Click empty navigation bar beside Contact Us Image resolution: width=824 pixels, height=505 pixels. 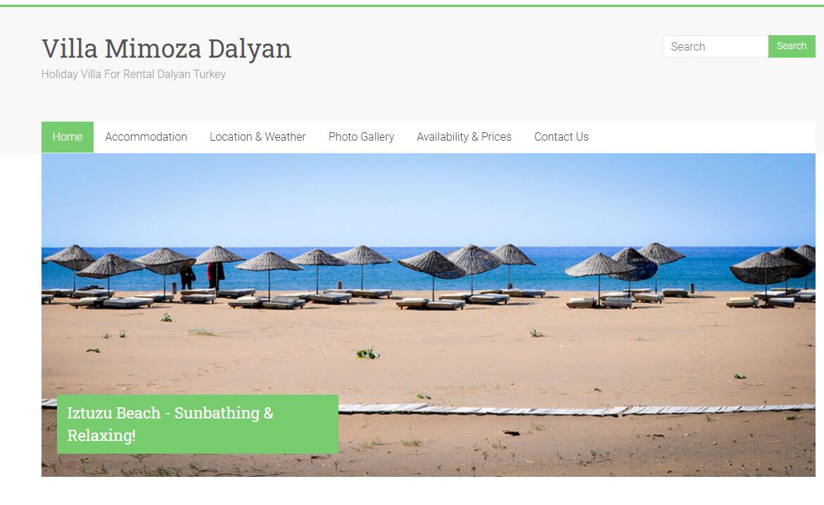(702, 137)
